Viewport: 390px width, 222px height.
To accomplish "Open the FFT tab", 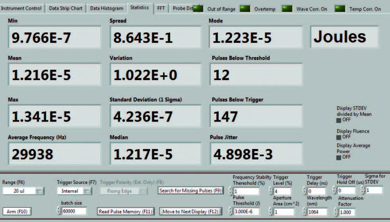I will click(x=161, y=8).
